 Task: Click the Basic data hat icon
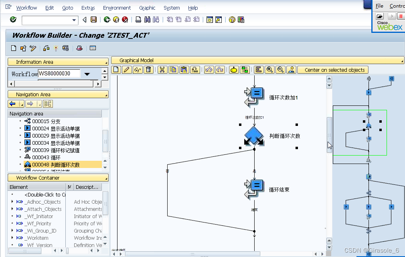coord(79,48)
